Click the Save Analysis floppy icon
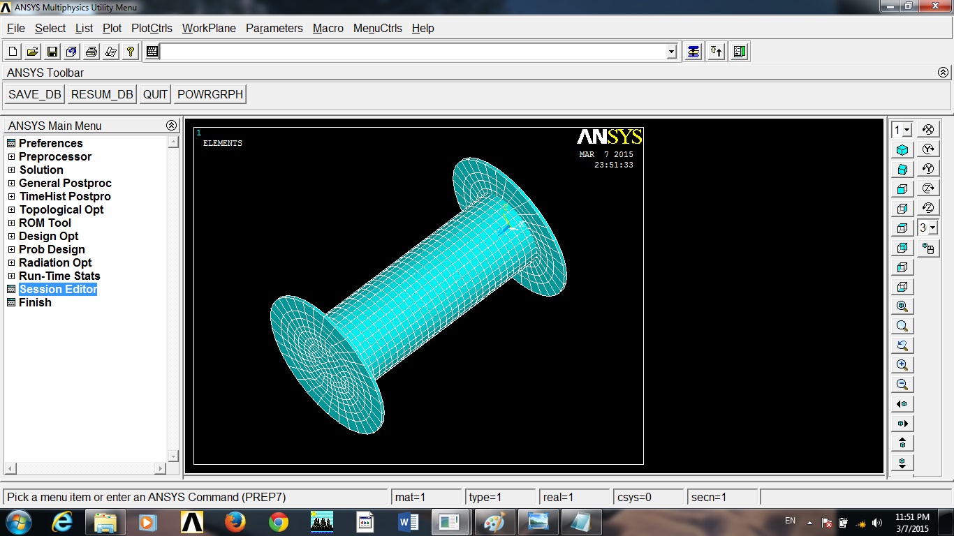954x536 pixels. (52, 52)
